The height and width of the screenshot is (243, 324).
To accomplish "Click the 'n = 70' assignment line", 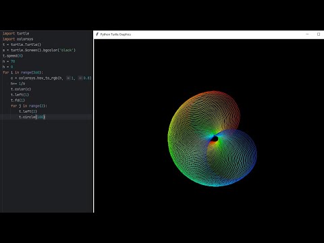I will 9,61.
